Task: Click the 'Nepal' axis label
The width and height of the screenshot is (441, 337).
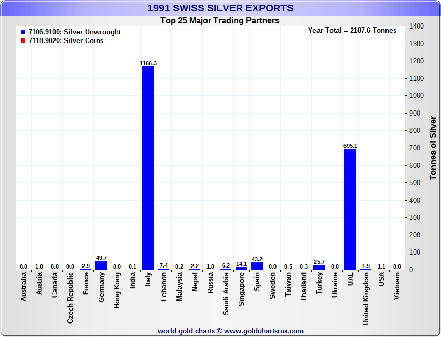Action: pos(195,282)
